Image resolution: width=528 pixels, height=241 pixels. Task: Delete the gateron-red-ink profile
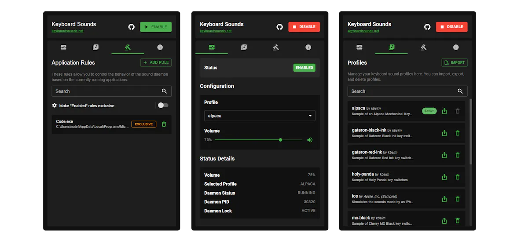pyautogui.click(x=458, y=155)
